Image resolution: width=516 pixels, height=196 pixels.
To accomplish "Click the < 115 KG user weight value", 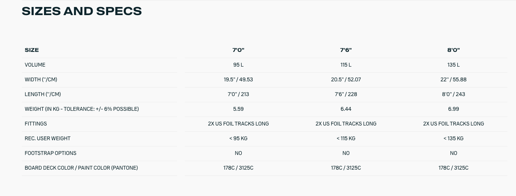I will click(346, 138).
